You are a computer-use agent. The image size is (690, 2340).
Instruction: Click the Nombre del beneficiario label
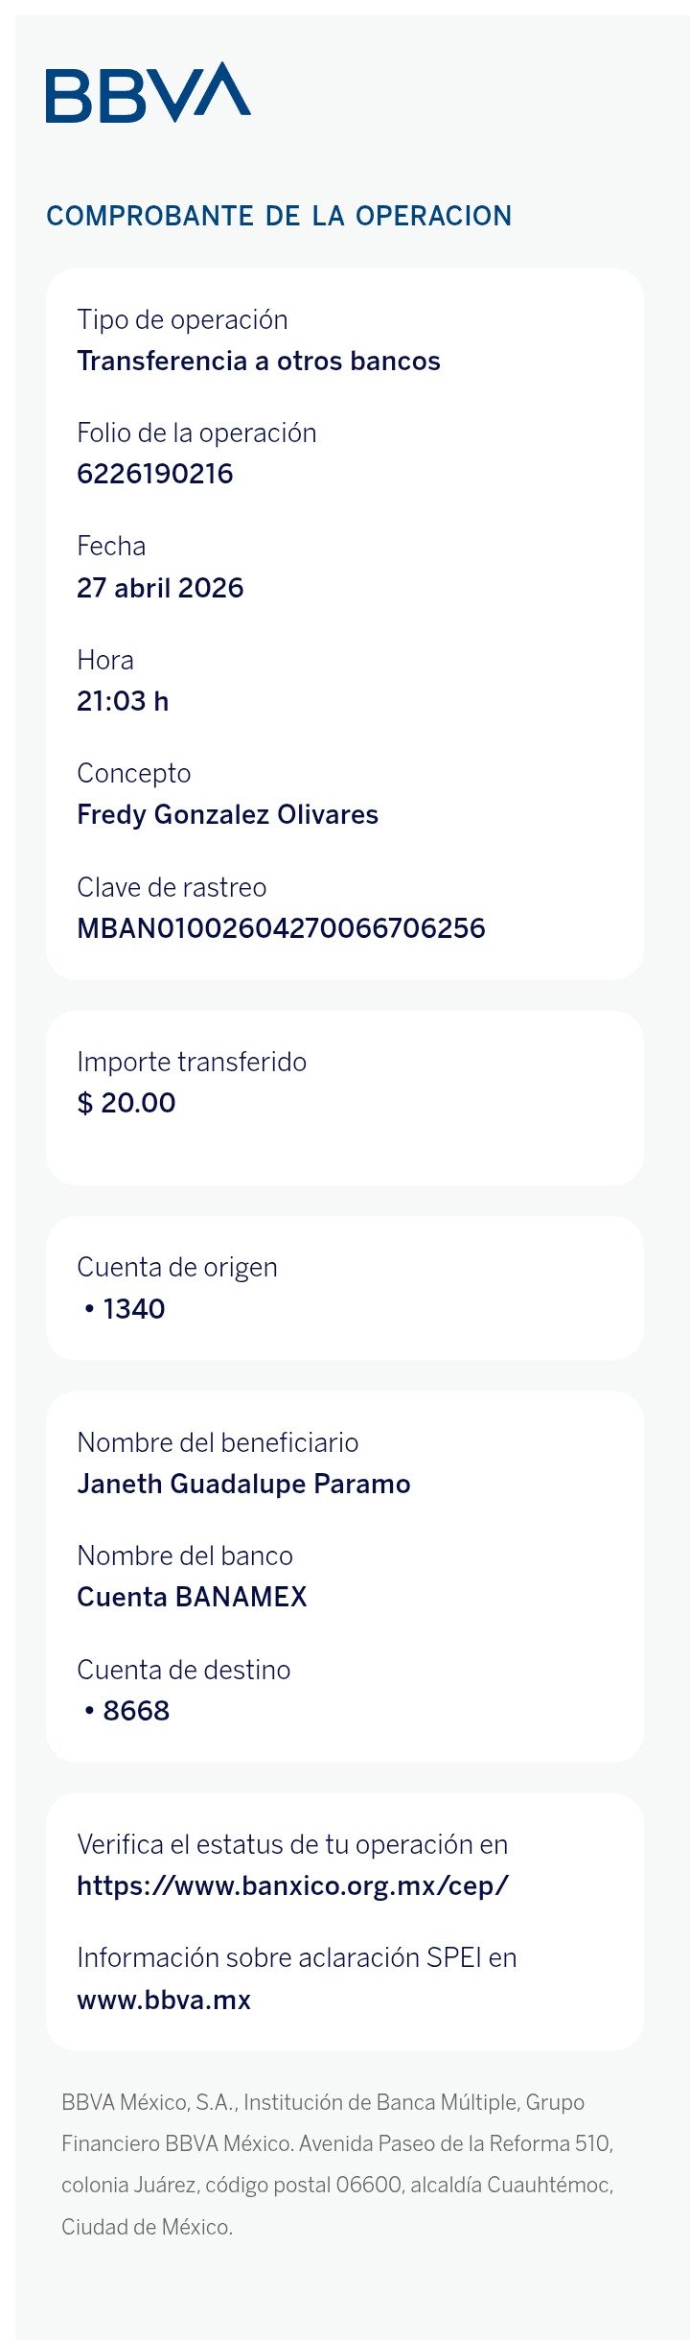click(x=218, y=1442)
